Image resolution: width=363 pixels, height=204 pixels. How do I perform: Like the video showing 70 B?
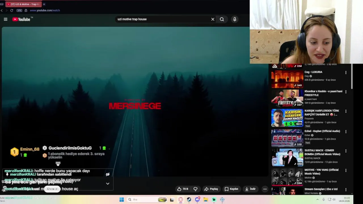tap(183, 189)
